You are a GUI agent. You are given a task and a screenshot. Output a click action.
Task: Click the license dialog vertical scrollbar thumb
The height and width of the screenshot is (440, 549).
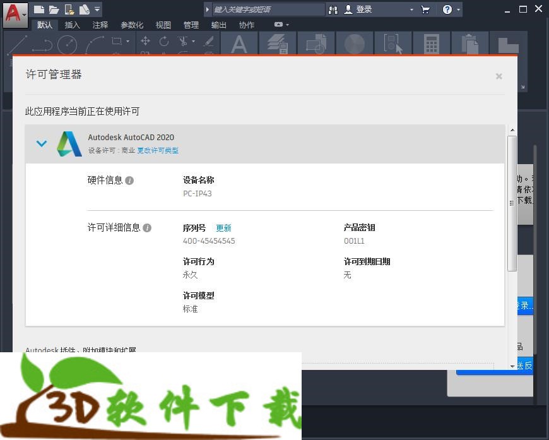(512, 203)
